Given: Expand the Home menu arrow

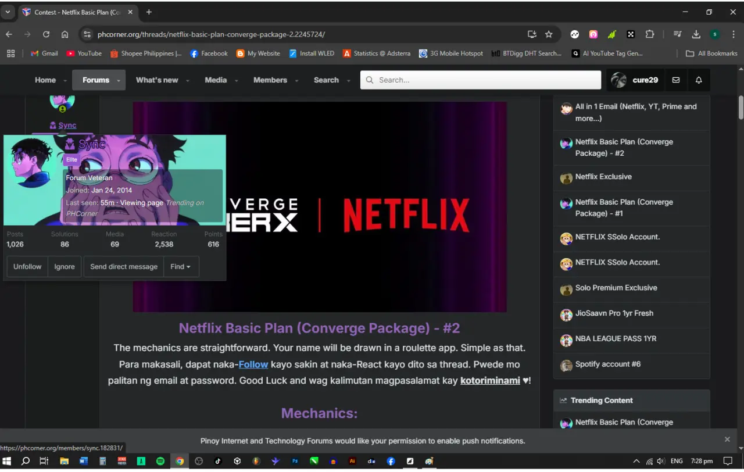Looking at the screenshot, I should coord(65,81).
